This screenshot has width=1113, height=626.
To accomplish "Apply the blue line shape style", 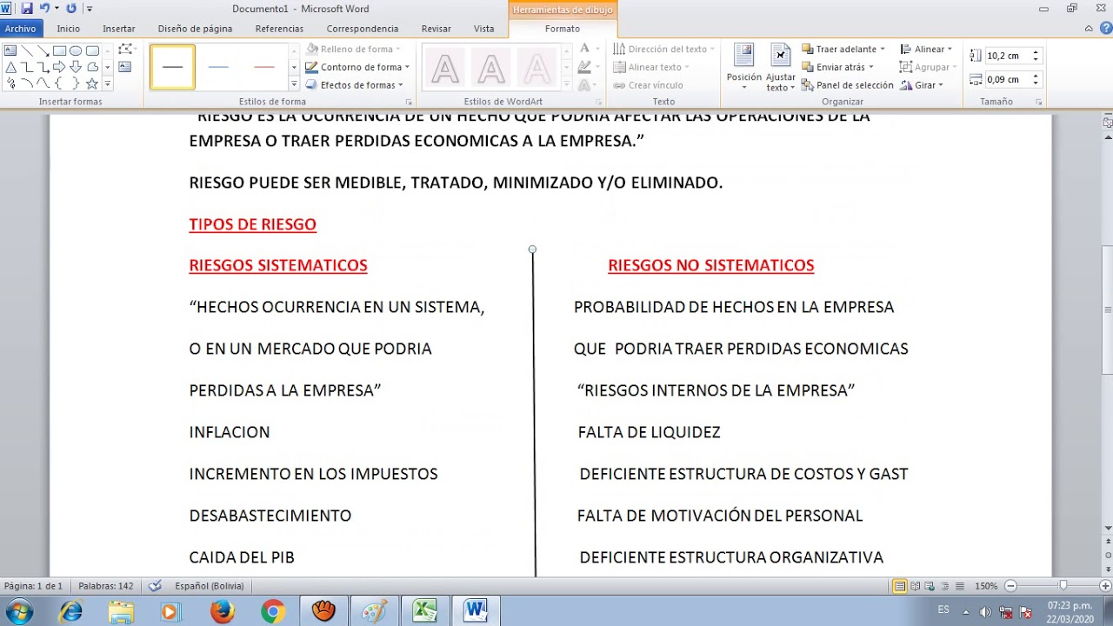I will pos(218,67).
